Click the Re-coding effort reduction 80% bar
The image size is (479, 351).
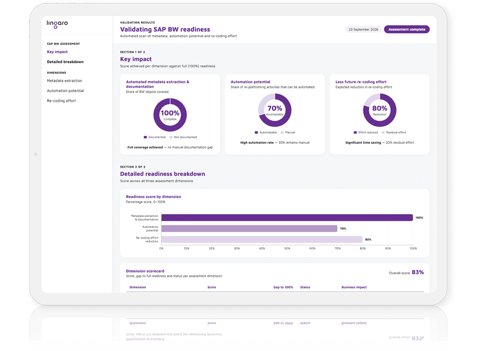tap(262, 239)
